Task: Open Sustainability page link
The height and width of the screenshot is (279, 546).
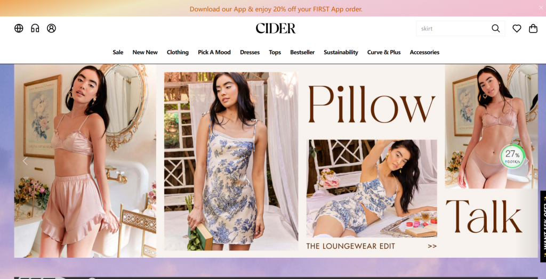Action: point(341,52)
